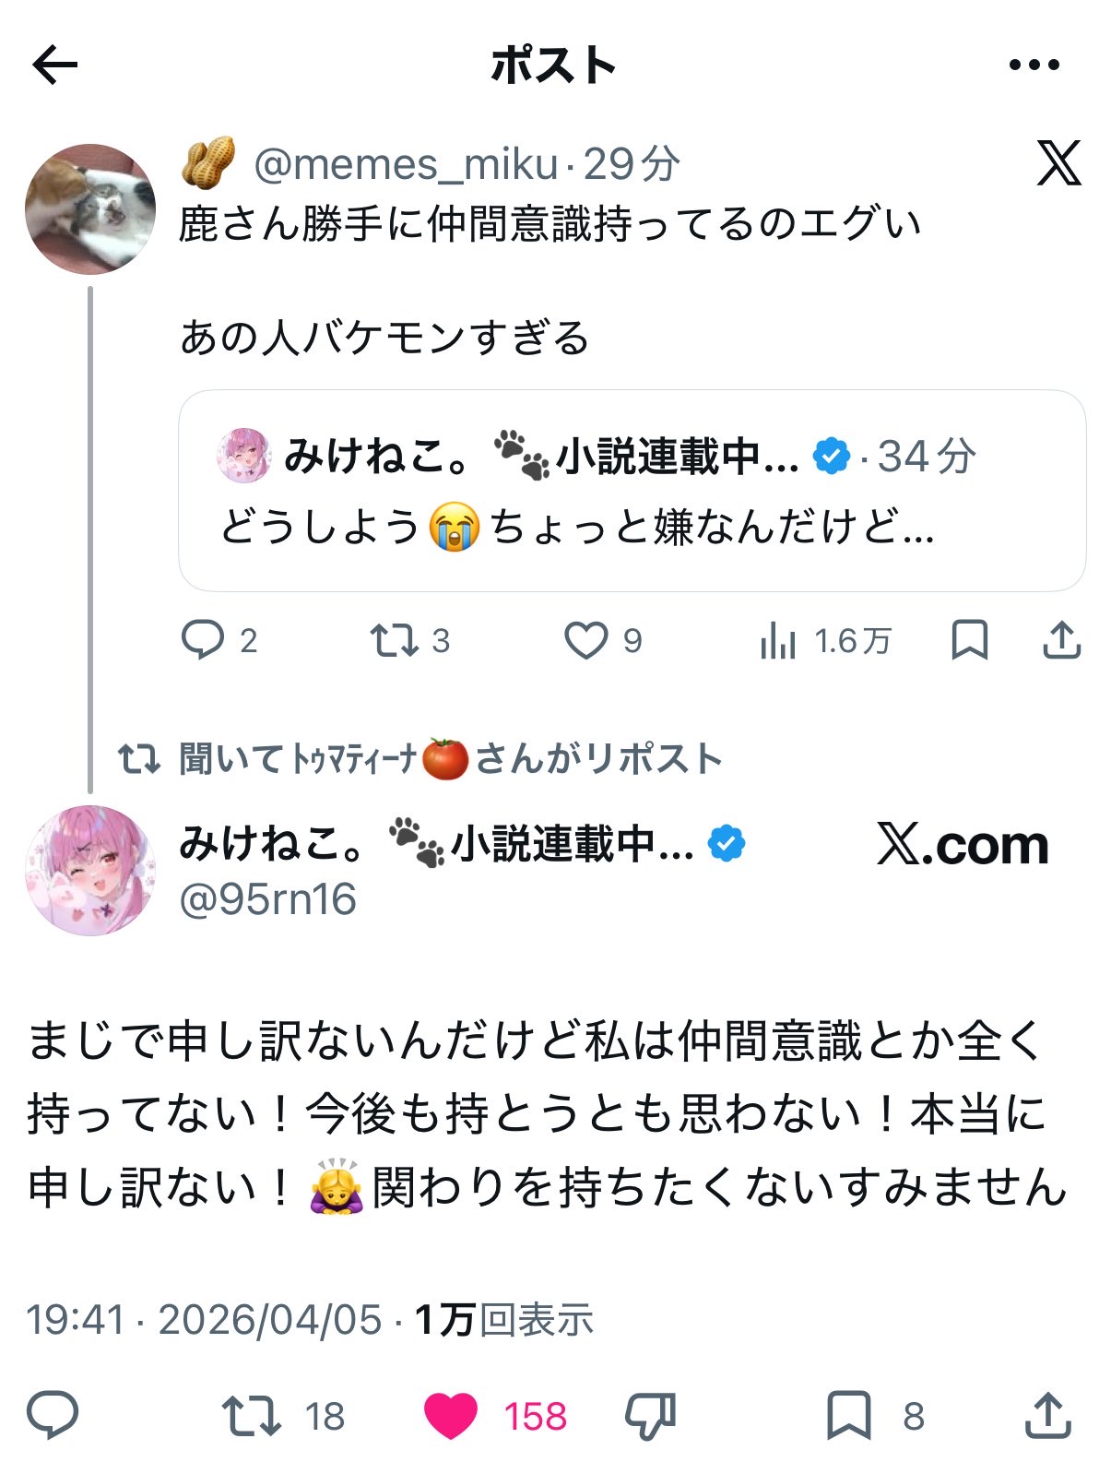Open memes_miku cat profile picture

click(x=89, y=209)
